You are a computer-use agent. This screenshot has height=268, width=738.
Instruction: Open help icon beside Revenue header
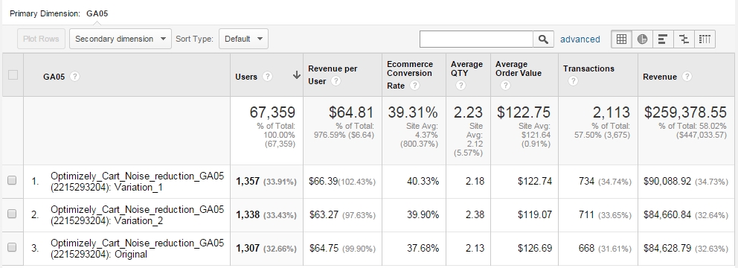click(x=687, y=76)
